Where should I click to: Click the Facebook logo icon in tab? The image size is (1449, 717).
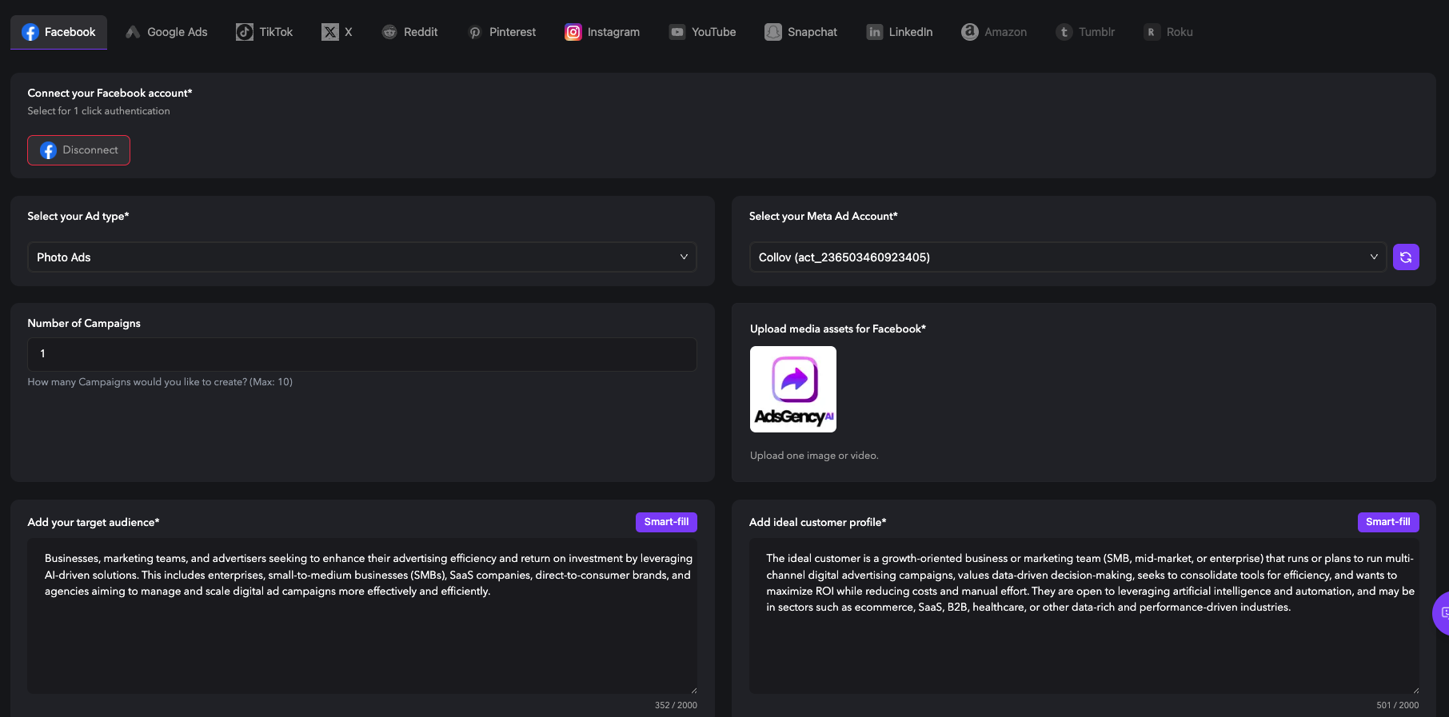(30, 32)
